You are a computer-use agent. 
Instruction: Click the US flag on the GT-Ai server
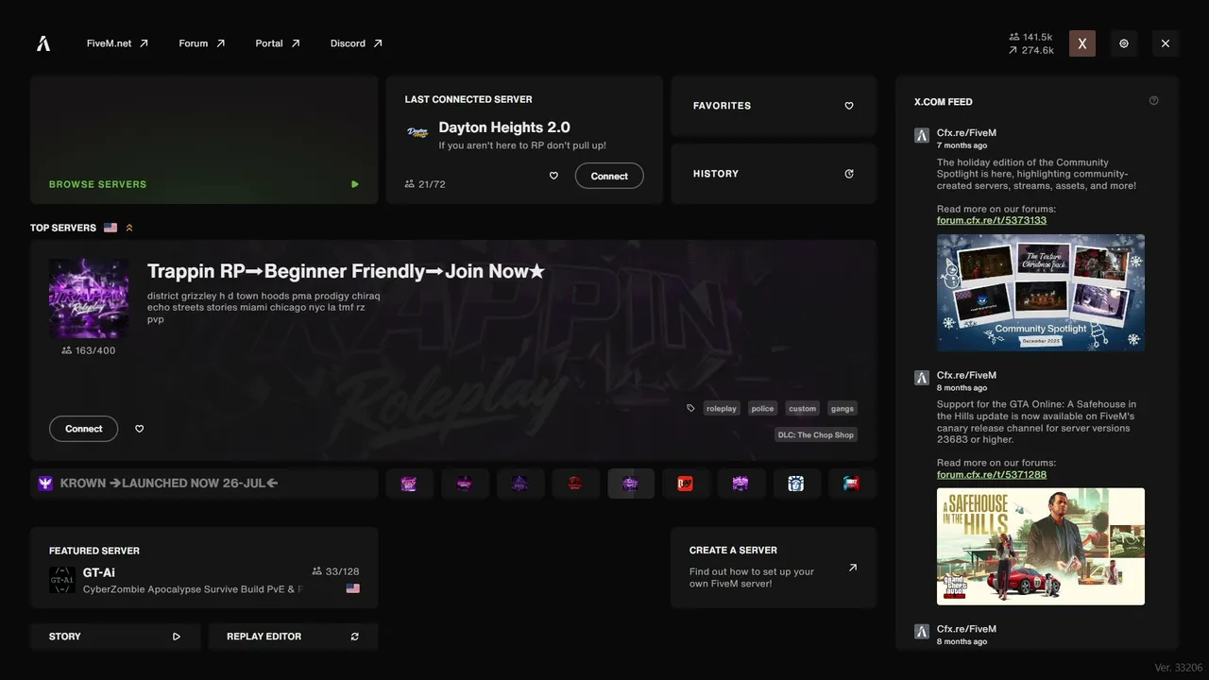coord(353,588)
